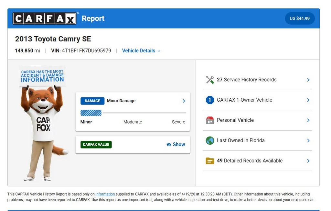
Task: Click the yellow folder records icon
Action: [210, 161]
